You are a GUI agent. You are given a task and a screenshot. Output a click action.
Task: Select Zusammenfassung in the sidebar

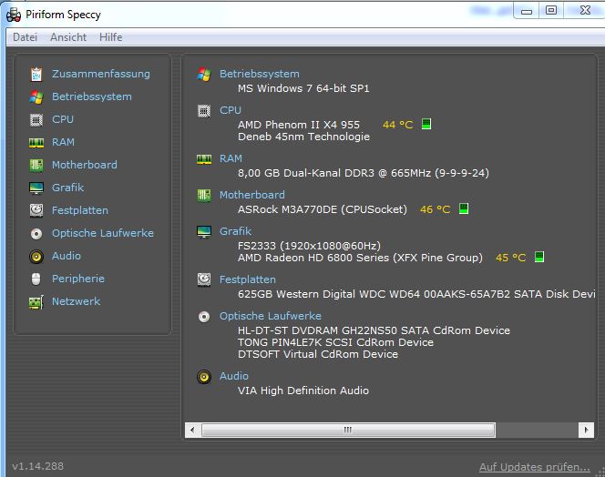101,74
